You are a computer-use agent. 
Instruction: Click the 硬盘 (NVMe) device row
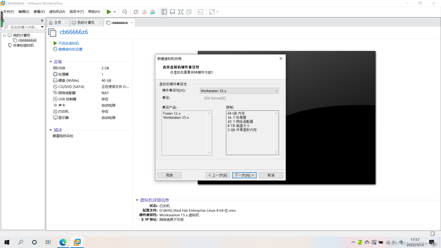[91, 81]
